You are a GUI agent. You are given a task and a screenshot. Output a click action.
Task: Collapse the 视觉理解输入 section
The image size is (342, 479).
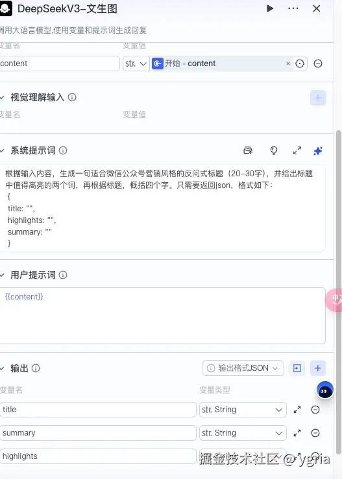click(x=3, y=97)
